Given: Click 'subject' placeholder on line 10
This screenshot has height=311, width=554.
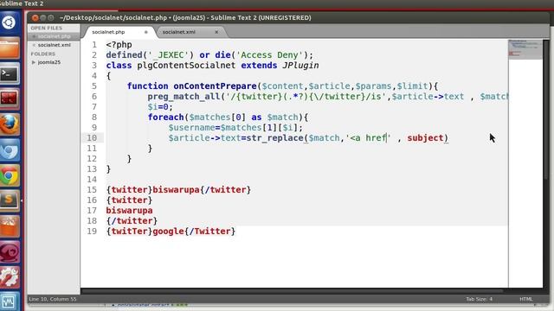Looking at the screenshot, I should coord(425,138).
